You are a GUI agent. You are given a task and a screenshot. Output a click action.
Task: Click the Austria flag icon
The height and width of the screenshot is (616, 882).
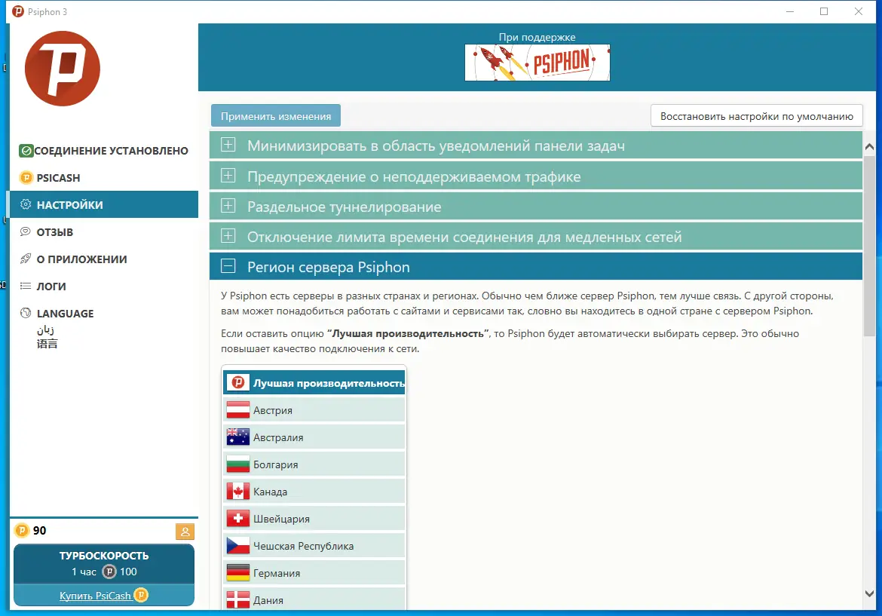pyautogui.click(x=238, y=410)
